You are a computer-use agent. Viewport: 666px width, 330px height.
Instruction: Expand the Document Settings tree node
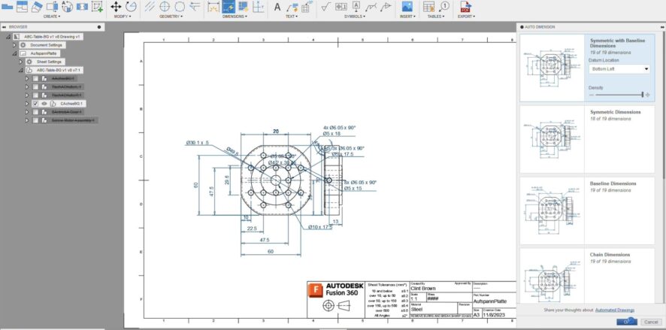click(14, 45)
